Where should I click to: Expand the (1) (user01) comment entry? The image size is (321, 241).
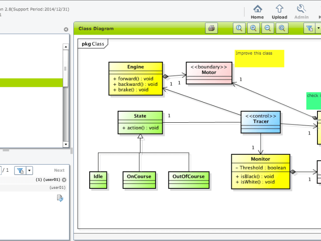click(64, 180)
